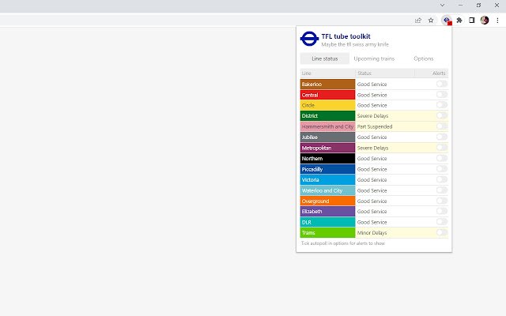Select the magenta Metropolitan line cell
The width and height of the screenshot is (506, 316).
tap(327, 148)
